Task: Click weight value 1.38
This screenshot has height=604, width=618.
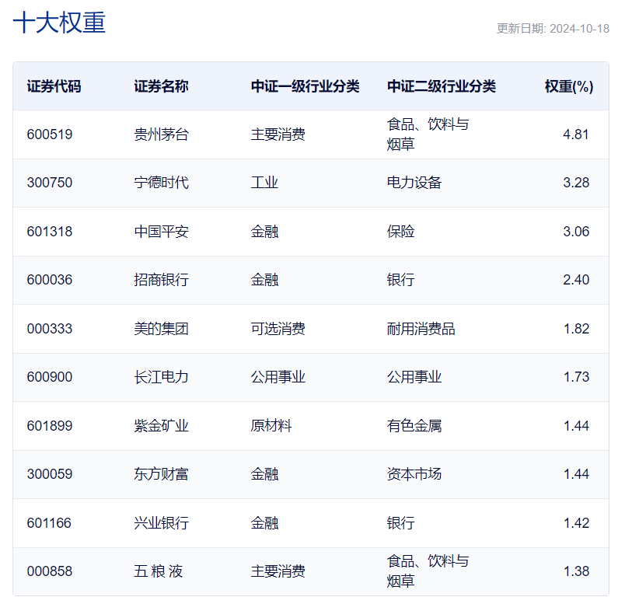Action: (576, 571)
